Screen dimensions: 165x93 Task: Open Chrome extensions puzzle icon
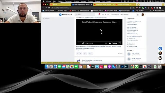coord(154,8)
